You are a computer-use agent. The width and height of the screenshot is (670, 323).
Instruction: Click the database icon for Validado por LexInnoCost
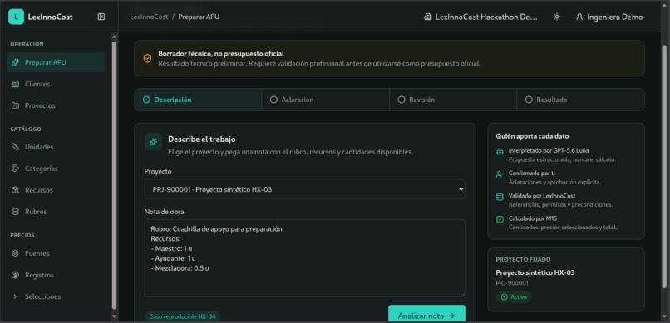pos(500,197)
